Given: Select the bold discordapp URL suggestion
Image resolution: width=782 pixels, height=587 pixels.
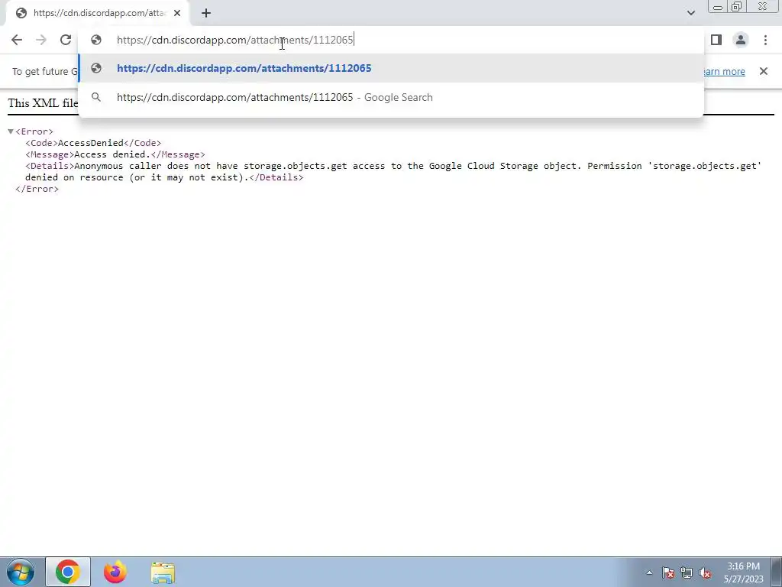Looking at the screenshot, I should click(x=391, y=68).
